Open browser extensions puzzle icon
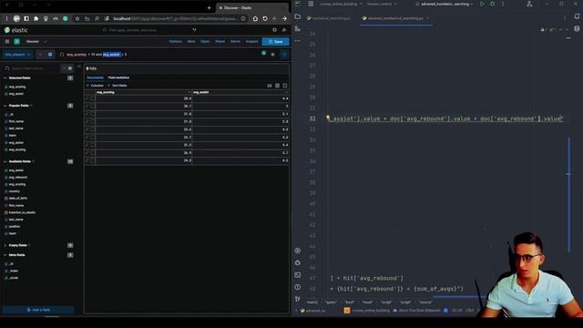583x328 pixels. pos(36,18)
